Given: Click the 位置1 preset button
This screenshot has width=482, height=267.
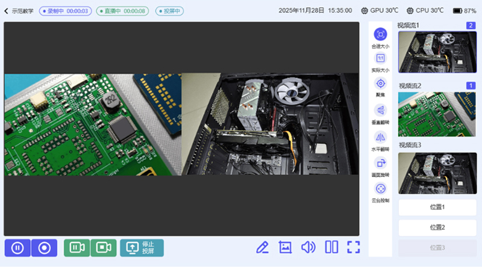Looking at the screenshot, I should tap(437, 207).
